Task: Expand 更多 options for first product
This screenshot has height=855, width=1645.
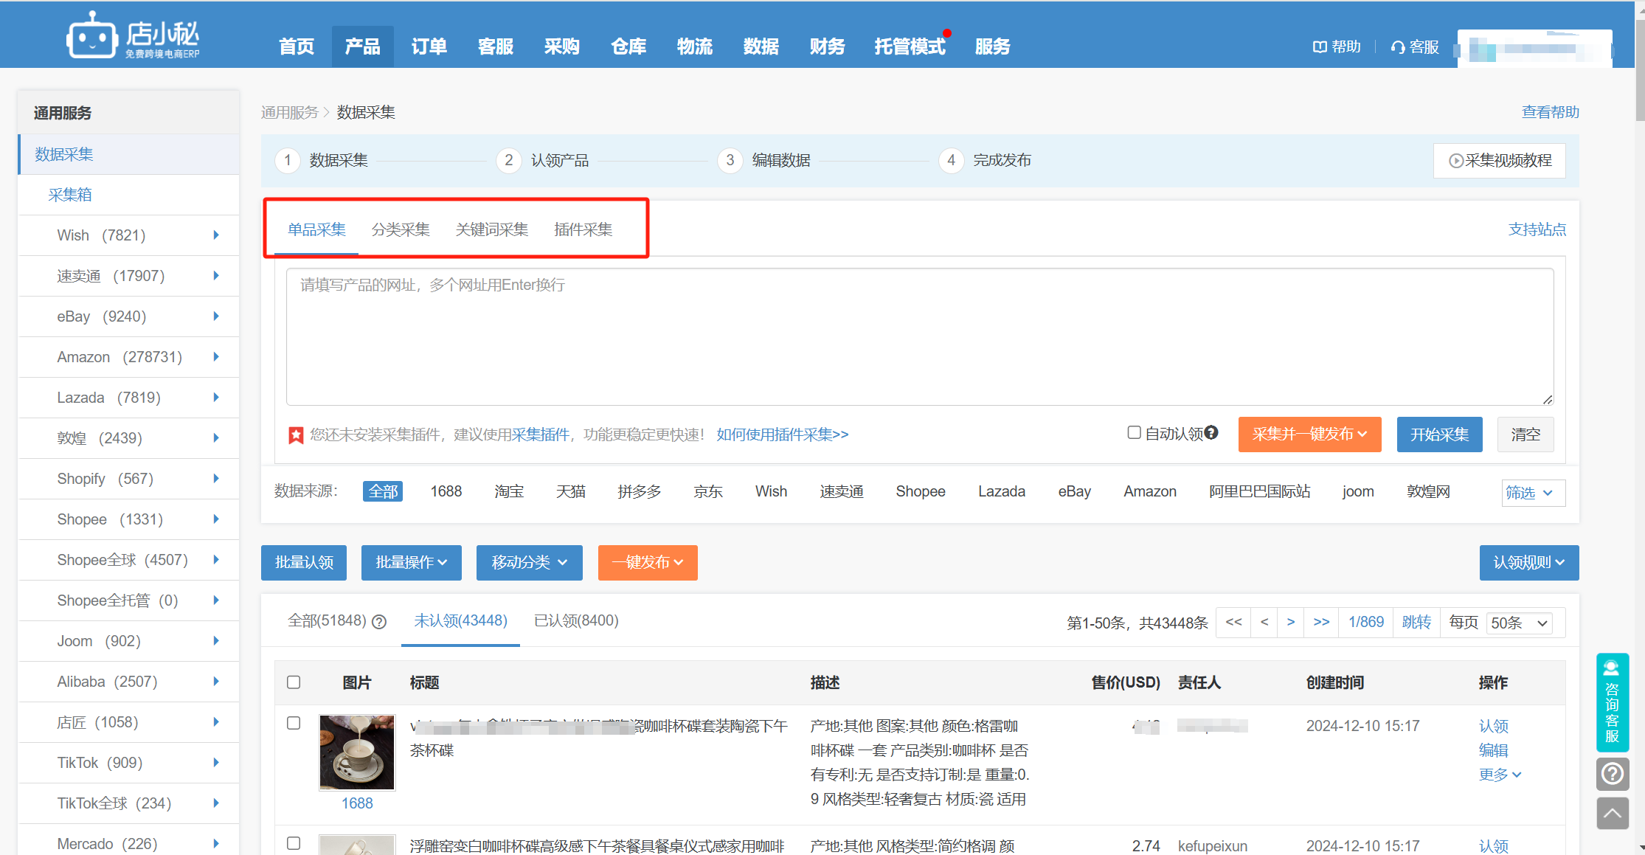Action: (x=1500, y=775)
